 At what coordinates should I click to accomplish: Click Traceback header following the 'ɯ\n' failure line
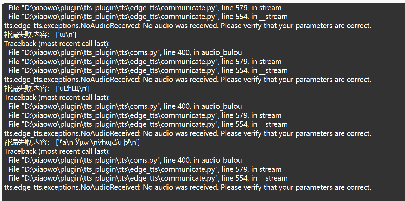click(x=57, y=44)
